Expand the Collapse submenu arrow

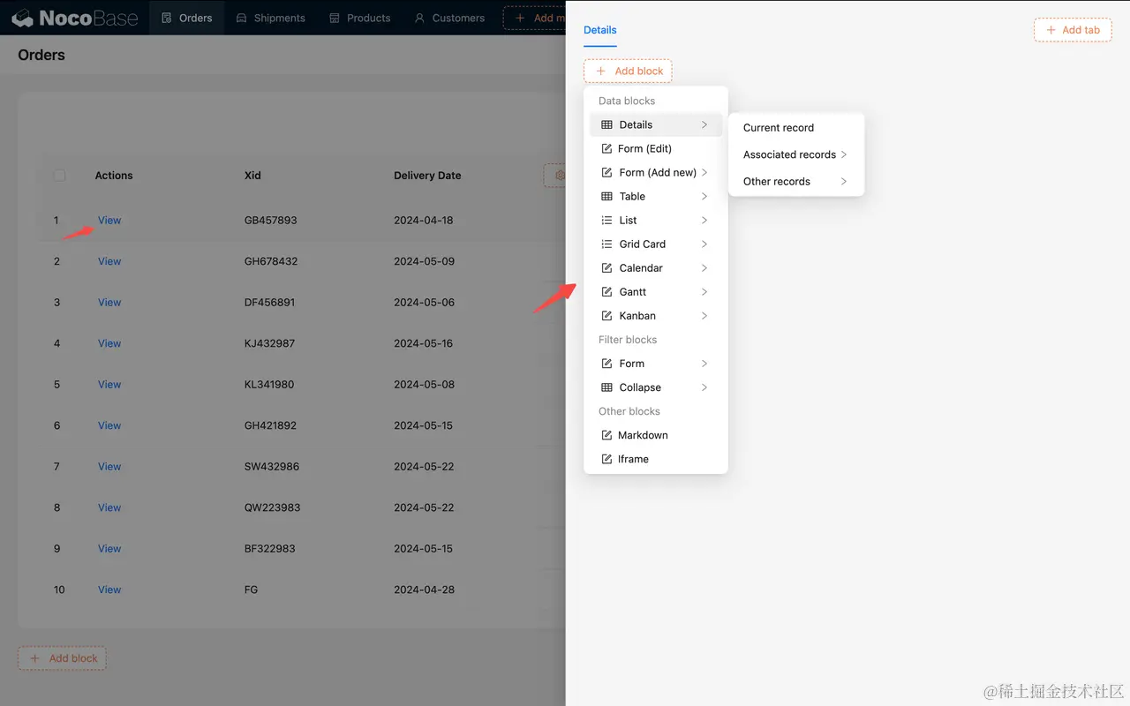tap(704, 387)
